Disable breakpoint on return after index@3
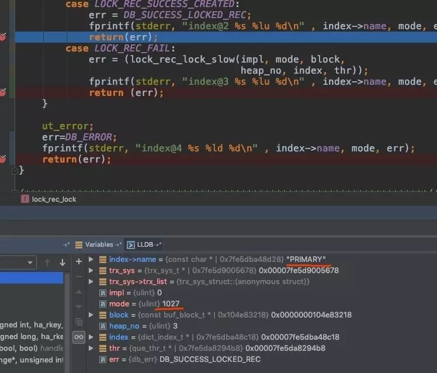 click(x=3, y=92)
